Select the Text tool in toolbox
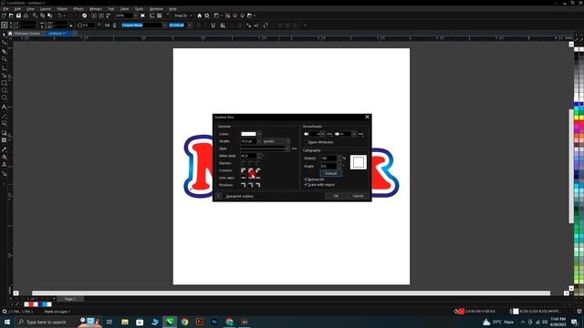 pos(4,107)
